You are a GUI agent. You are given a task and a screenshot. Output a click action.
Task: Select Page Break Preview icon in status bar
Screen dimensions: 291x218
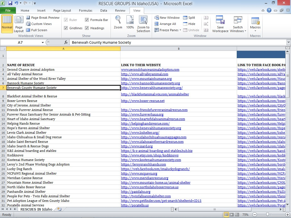[237, 215]
